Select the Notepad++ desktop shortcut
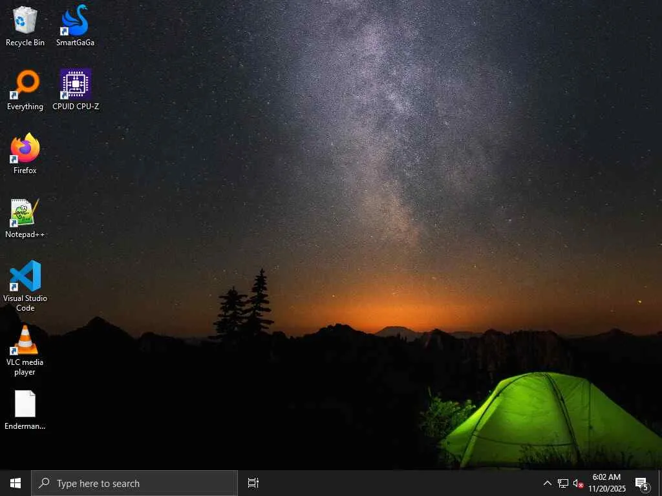Viewport: 662px width, 496px height. click(25, 218)
